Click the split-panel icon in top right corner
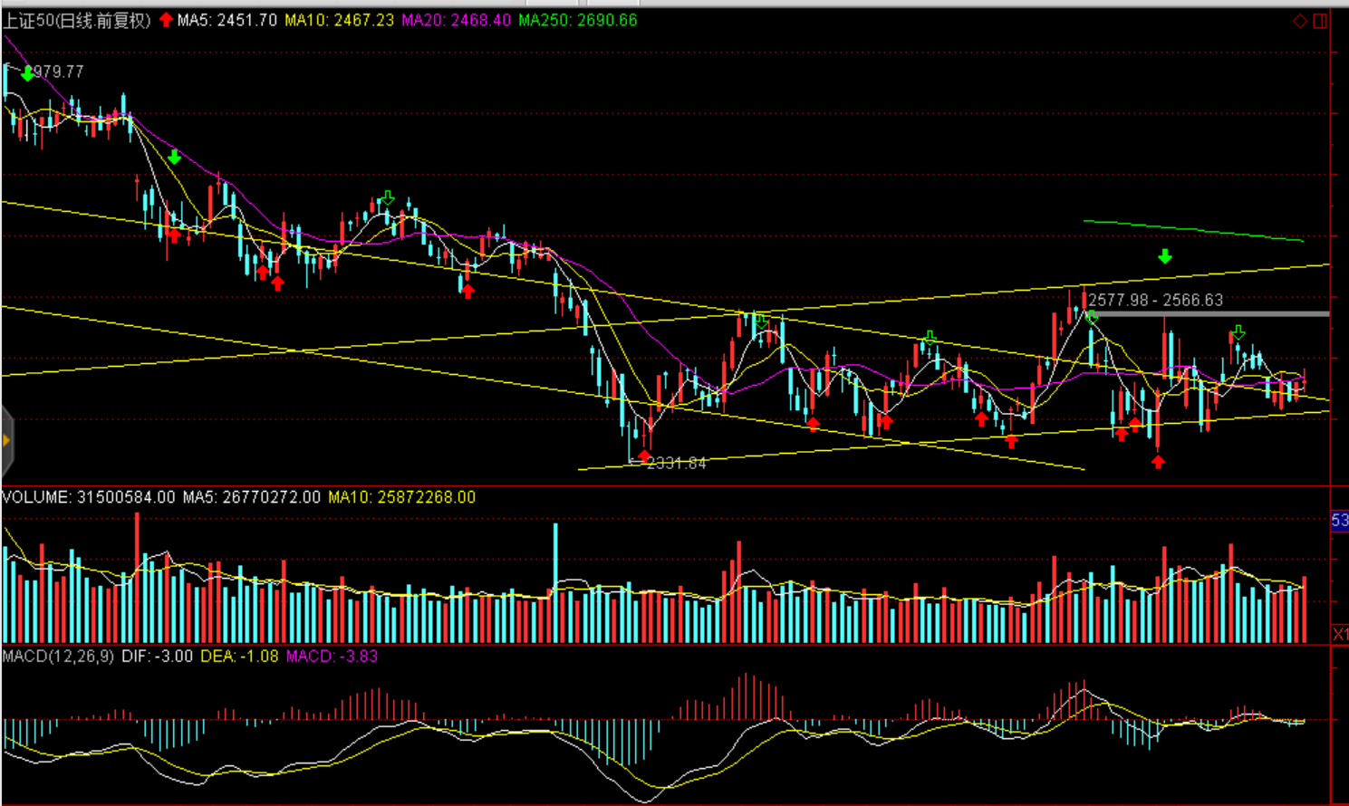 [x=1320, y=21]
